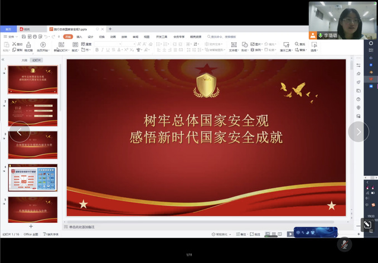Image resolution: width=378 pixels, height=263 pixels.
Task: Open the 大纲 outline panel tab
Action: (x=24, y=60)
